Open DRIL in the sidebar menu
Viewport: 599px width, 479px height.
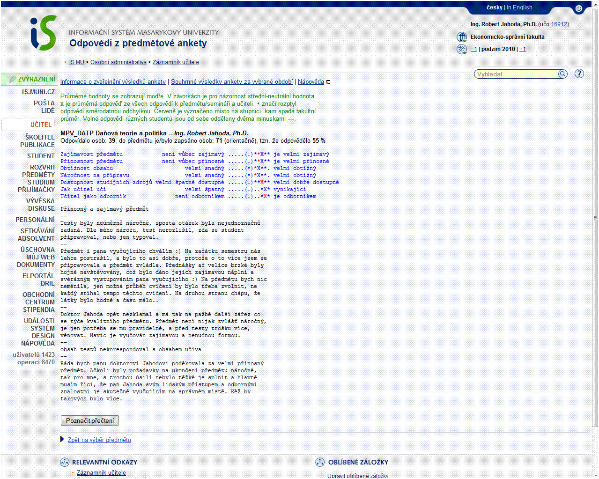[48, 283]
